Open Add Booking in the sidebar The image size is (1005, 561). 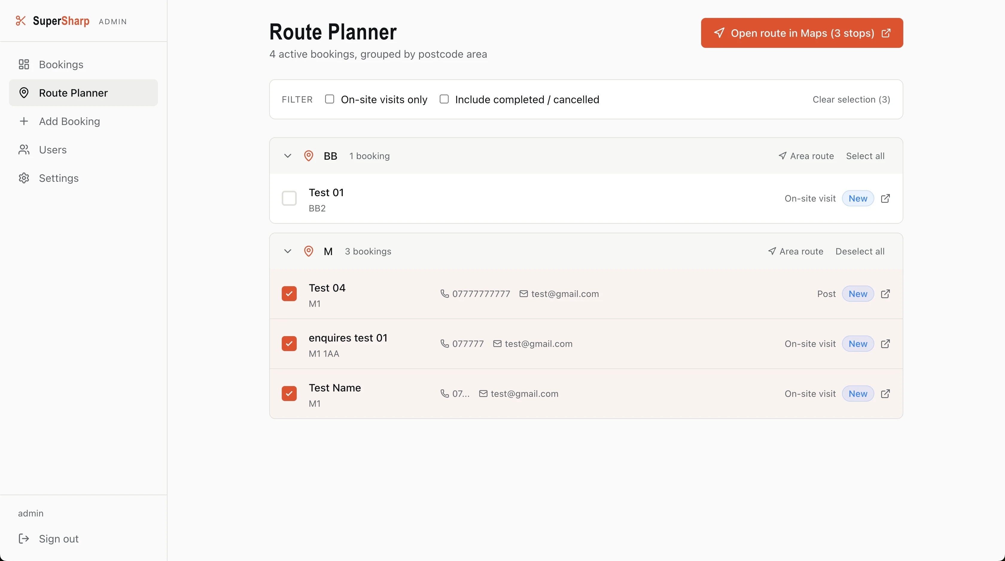(x=83, y=121)
